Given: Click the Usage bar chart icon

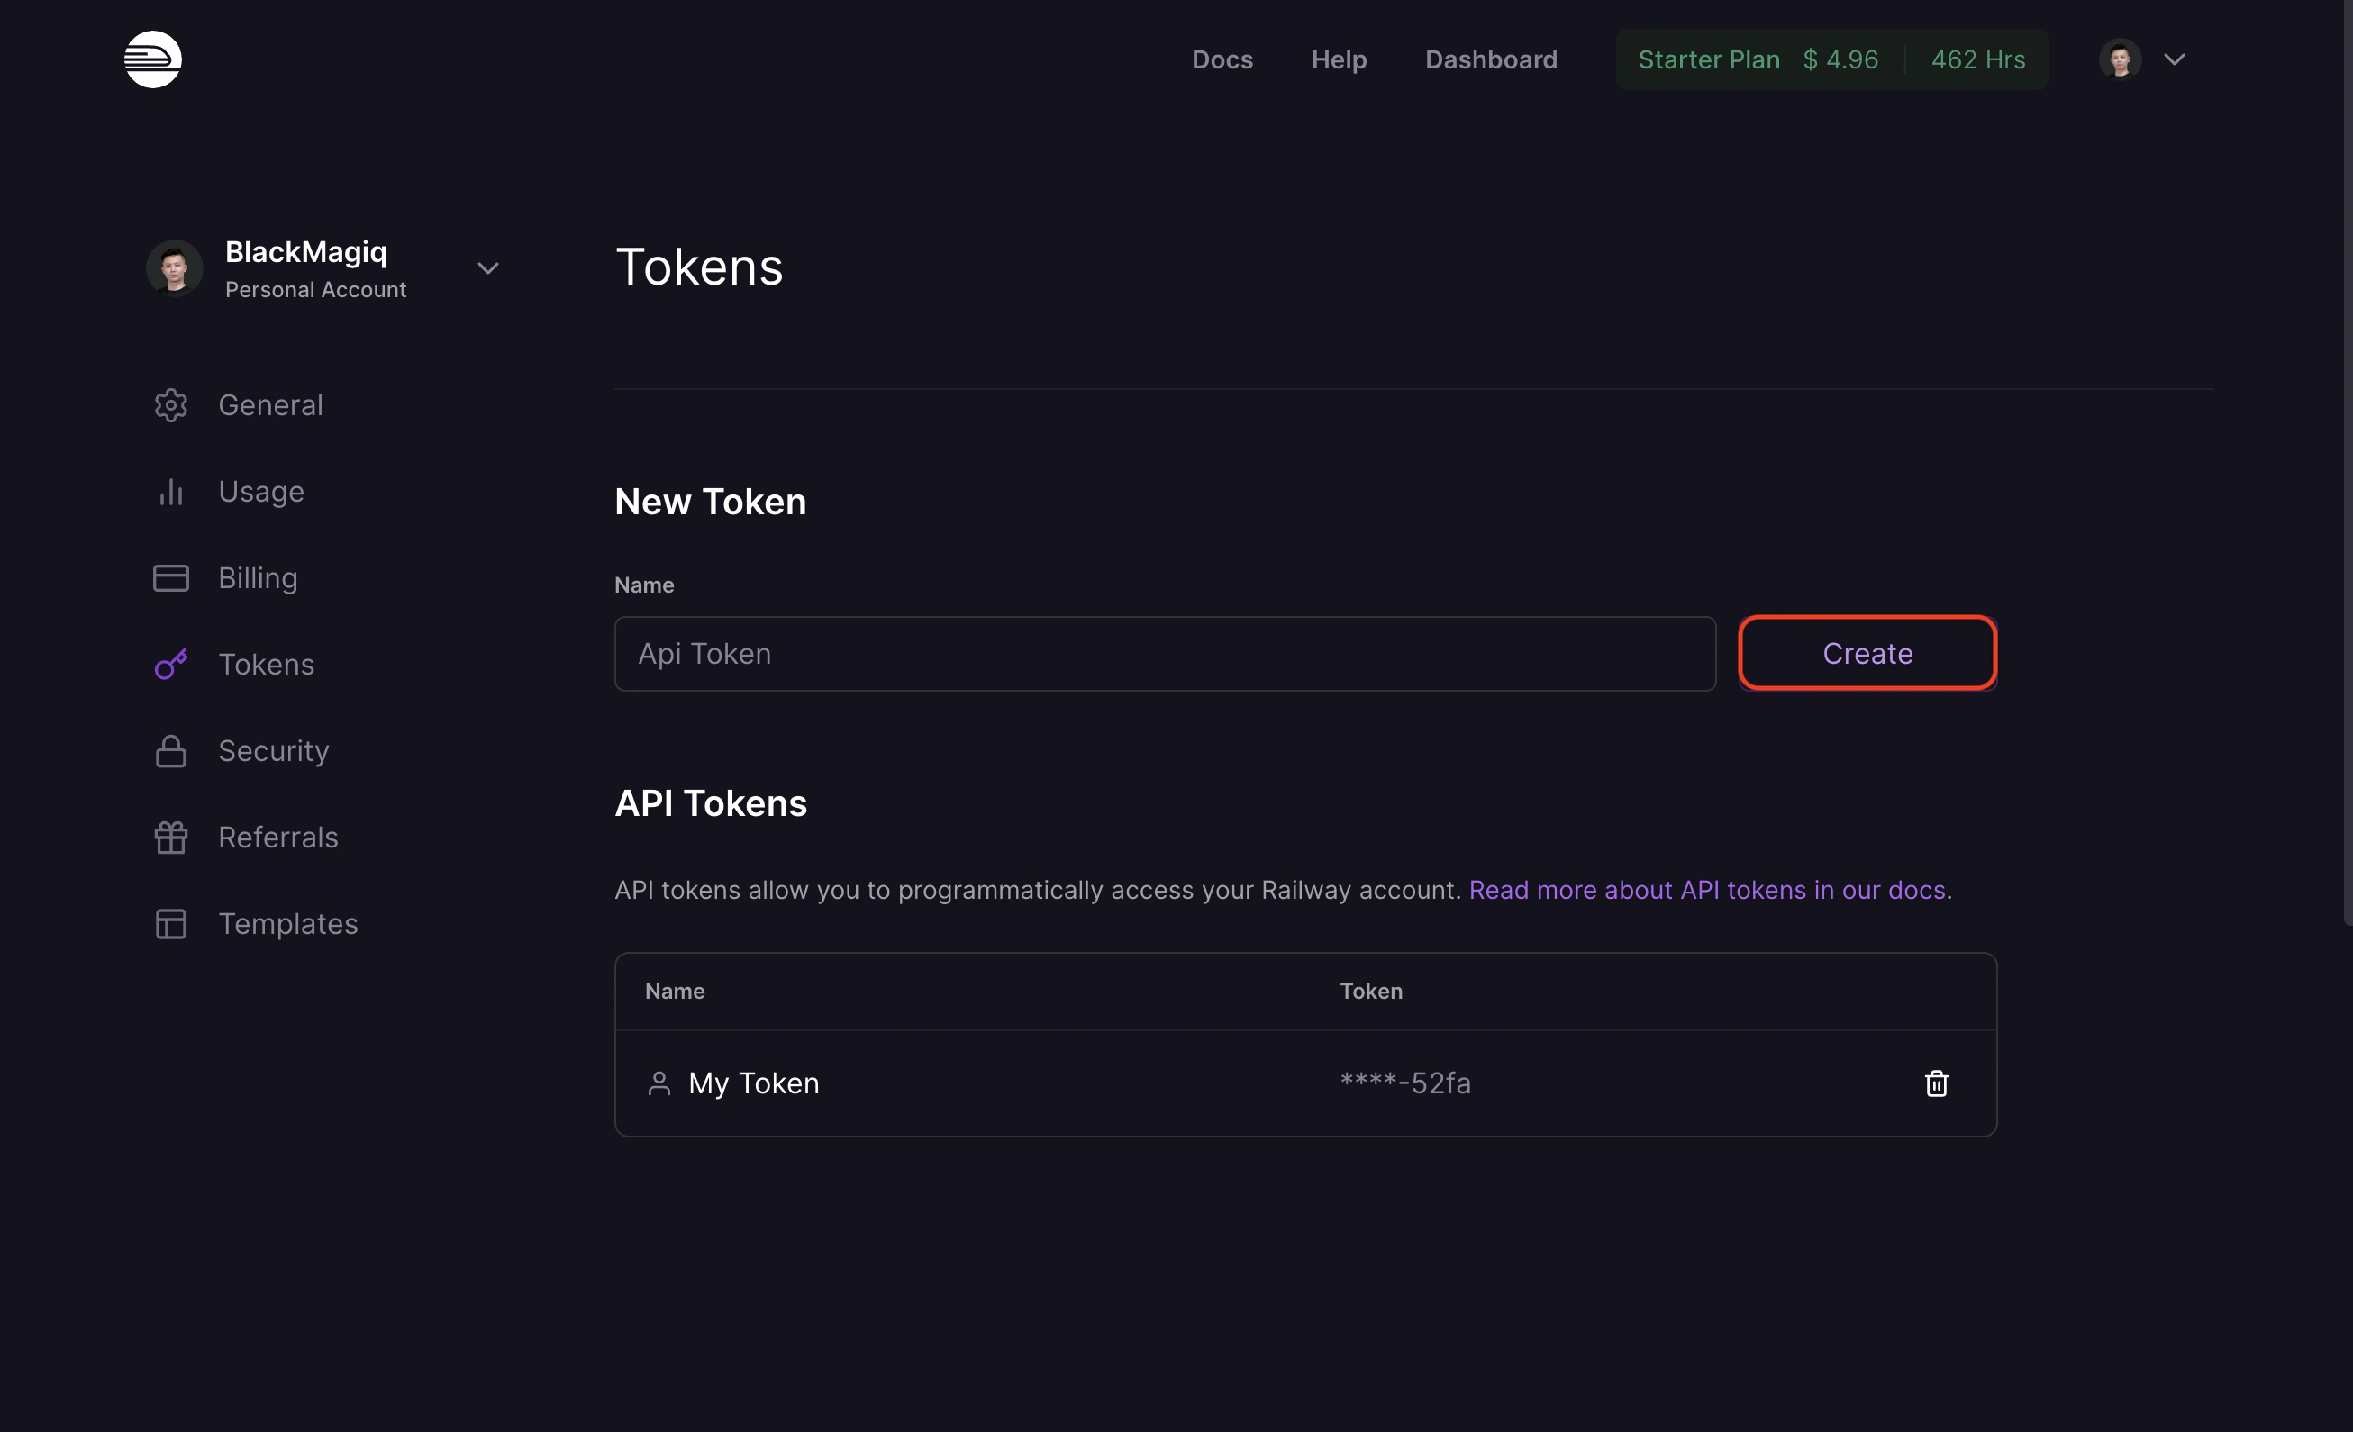Looking at the screenshot, I should pos(171,492).
